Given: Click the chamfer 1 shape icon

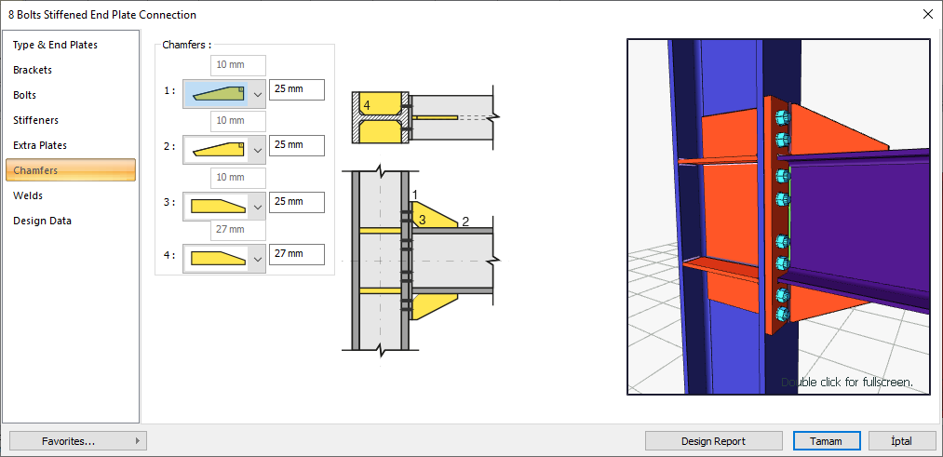Looking at the screenshot, I should pos(217,94).
